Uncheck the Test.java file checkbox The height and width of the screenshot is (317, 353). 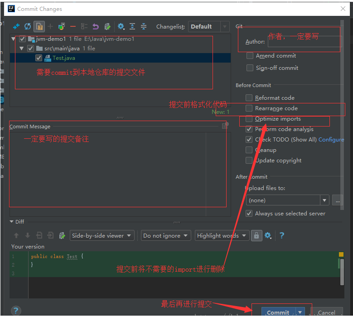(39, 58)
